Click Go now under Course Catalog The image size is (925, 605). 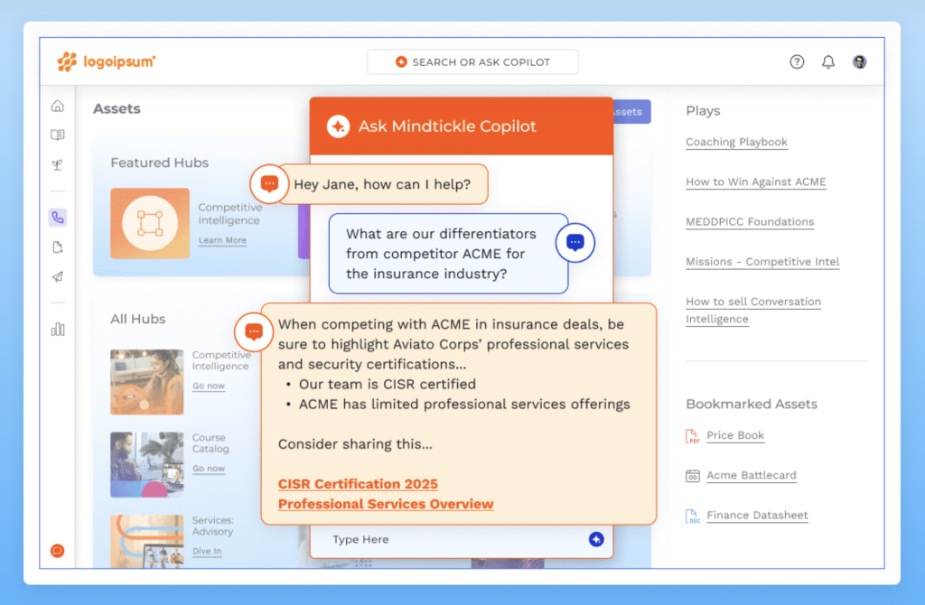tap(209, 468)
